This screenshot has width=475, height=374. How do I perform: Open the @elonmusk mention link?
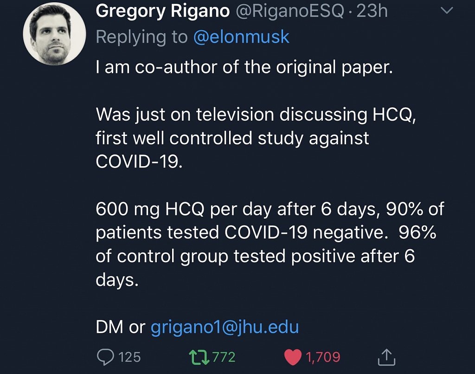tap(241, 37)
